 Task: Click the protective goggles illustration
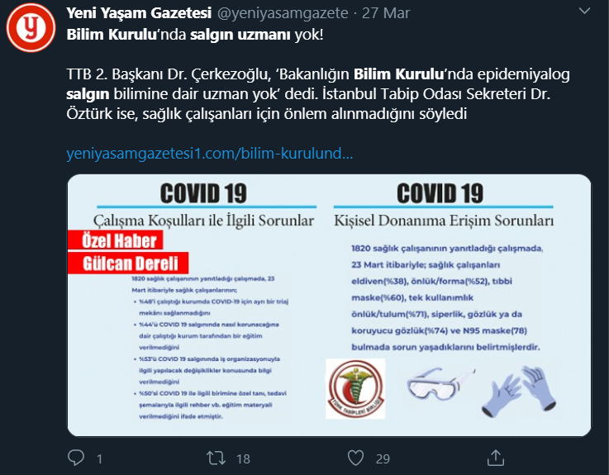point(440,383)
